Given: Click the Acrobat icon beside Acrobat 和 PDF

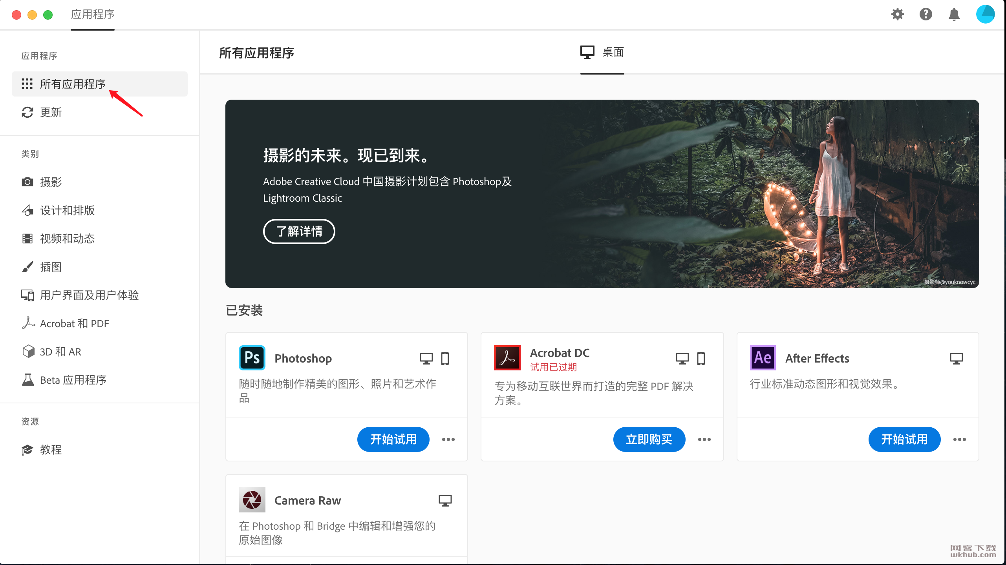Looking at the screenshot, I should click(x=28, y=323).
